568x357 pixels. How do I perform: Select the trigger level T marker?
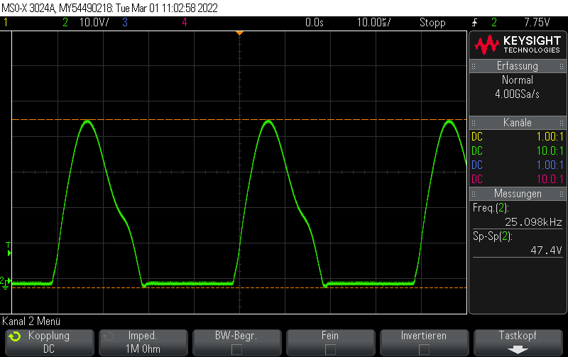tap(9, 249)
